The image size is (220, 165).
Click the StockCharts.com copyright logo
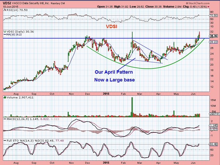tap(198, 3)
